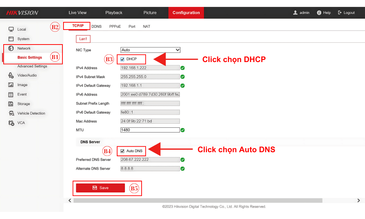Screen dimensions: 365x219
Task: Click the IPv4 Address field
Action: 150,68
